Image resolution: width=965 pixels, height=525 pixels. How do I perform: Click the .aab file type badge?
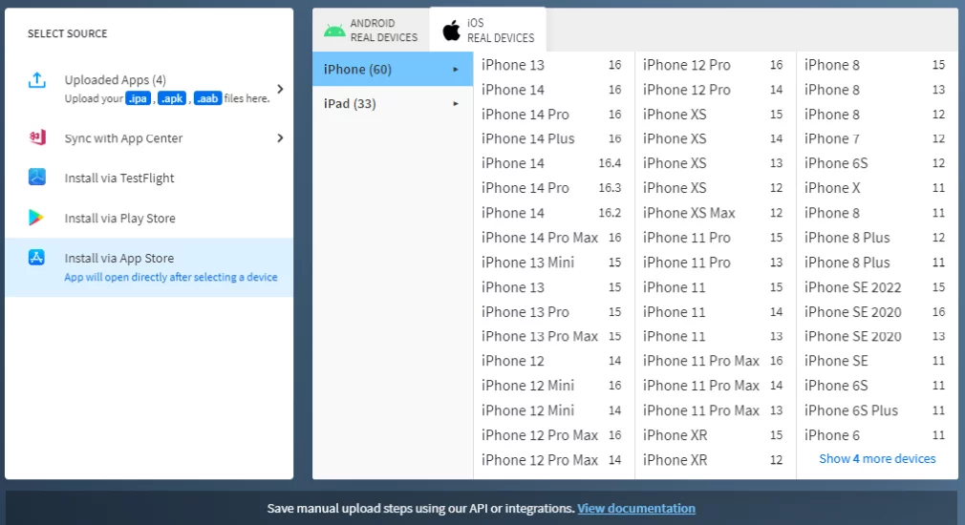207,98
